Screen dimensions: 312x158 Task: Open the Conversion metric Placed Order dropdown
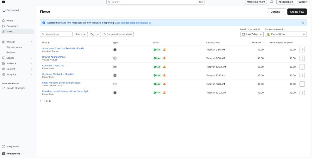pos(286,34)
